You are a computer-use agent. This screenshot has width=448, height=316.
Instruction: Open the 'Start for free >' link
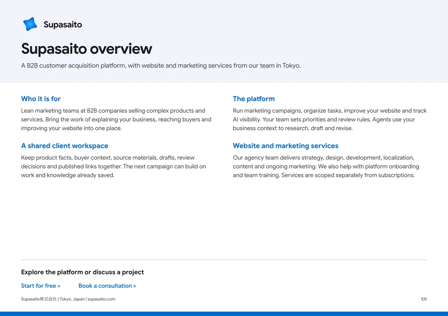[41, 286]
